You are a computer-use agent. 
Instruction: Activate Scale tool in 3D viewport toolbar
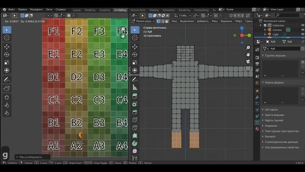(x=135, y=63)
